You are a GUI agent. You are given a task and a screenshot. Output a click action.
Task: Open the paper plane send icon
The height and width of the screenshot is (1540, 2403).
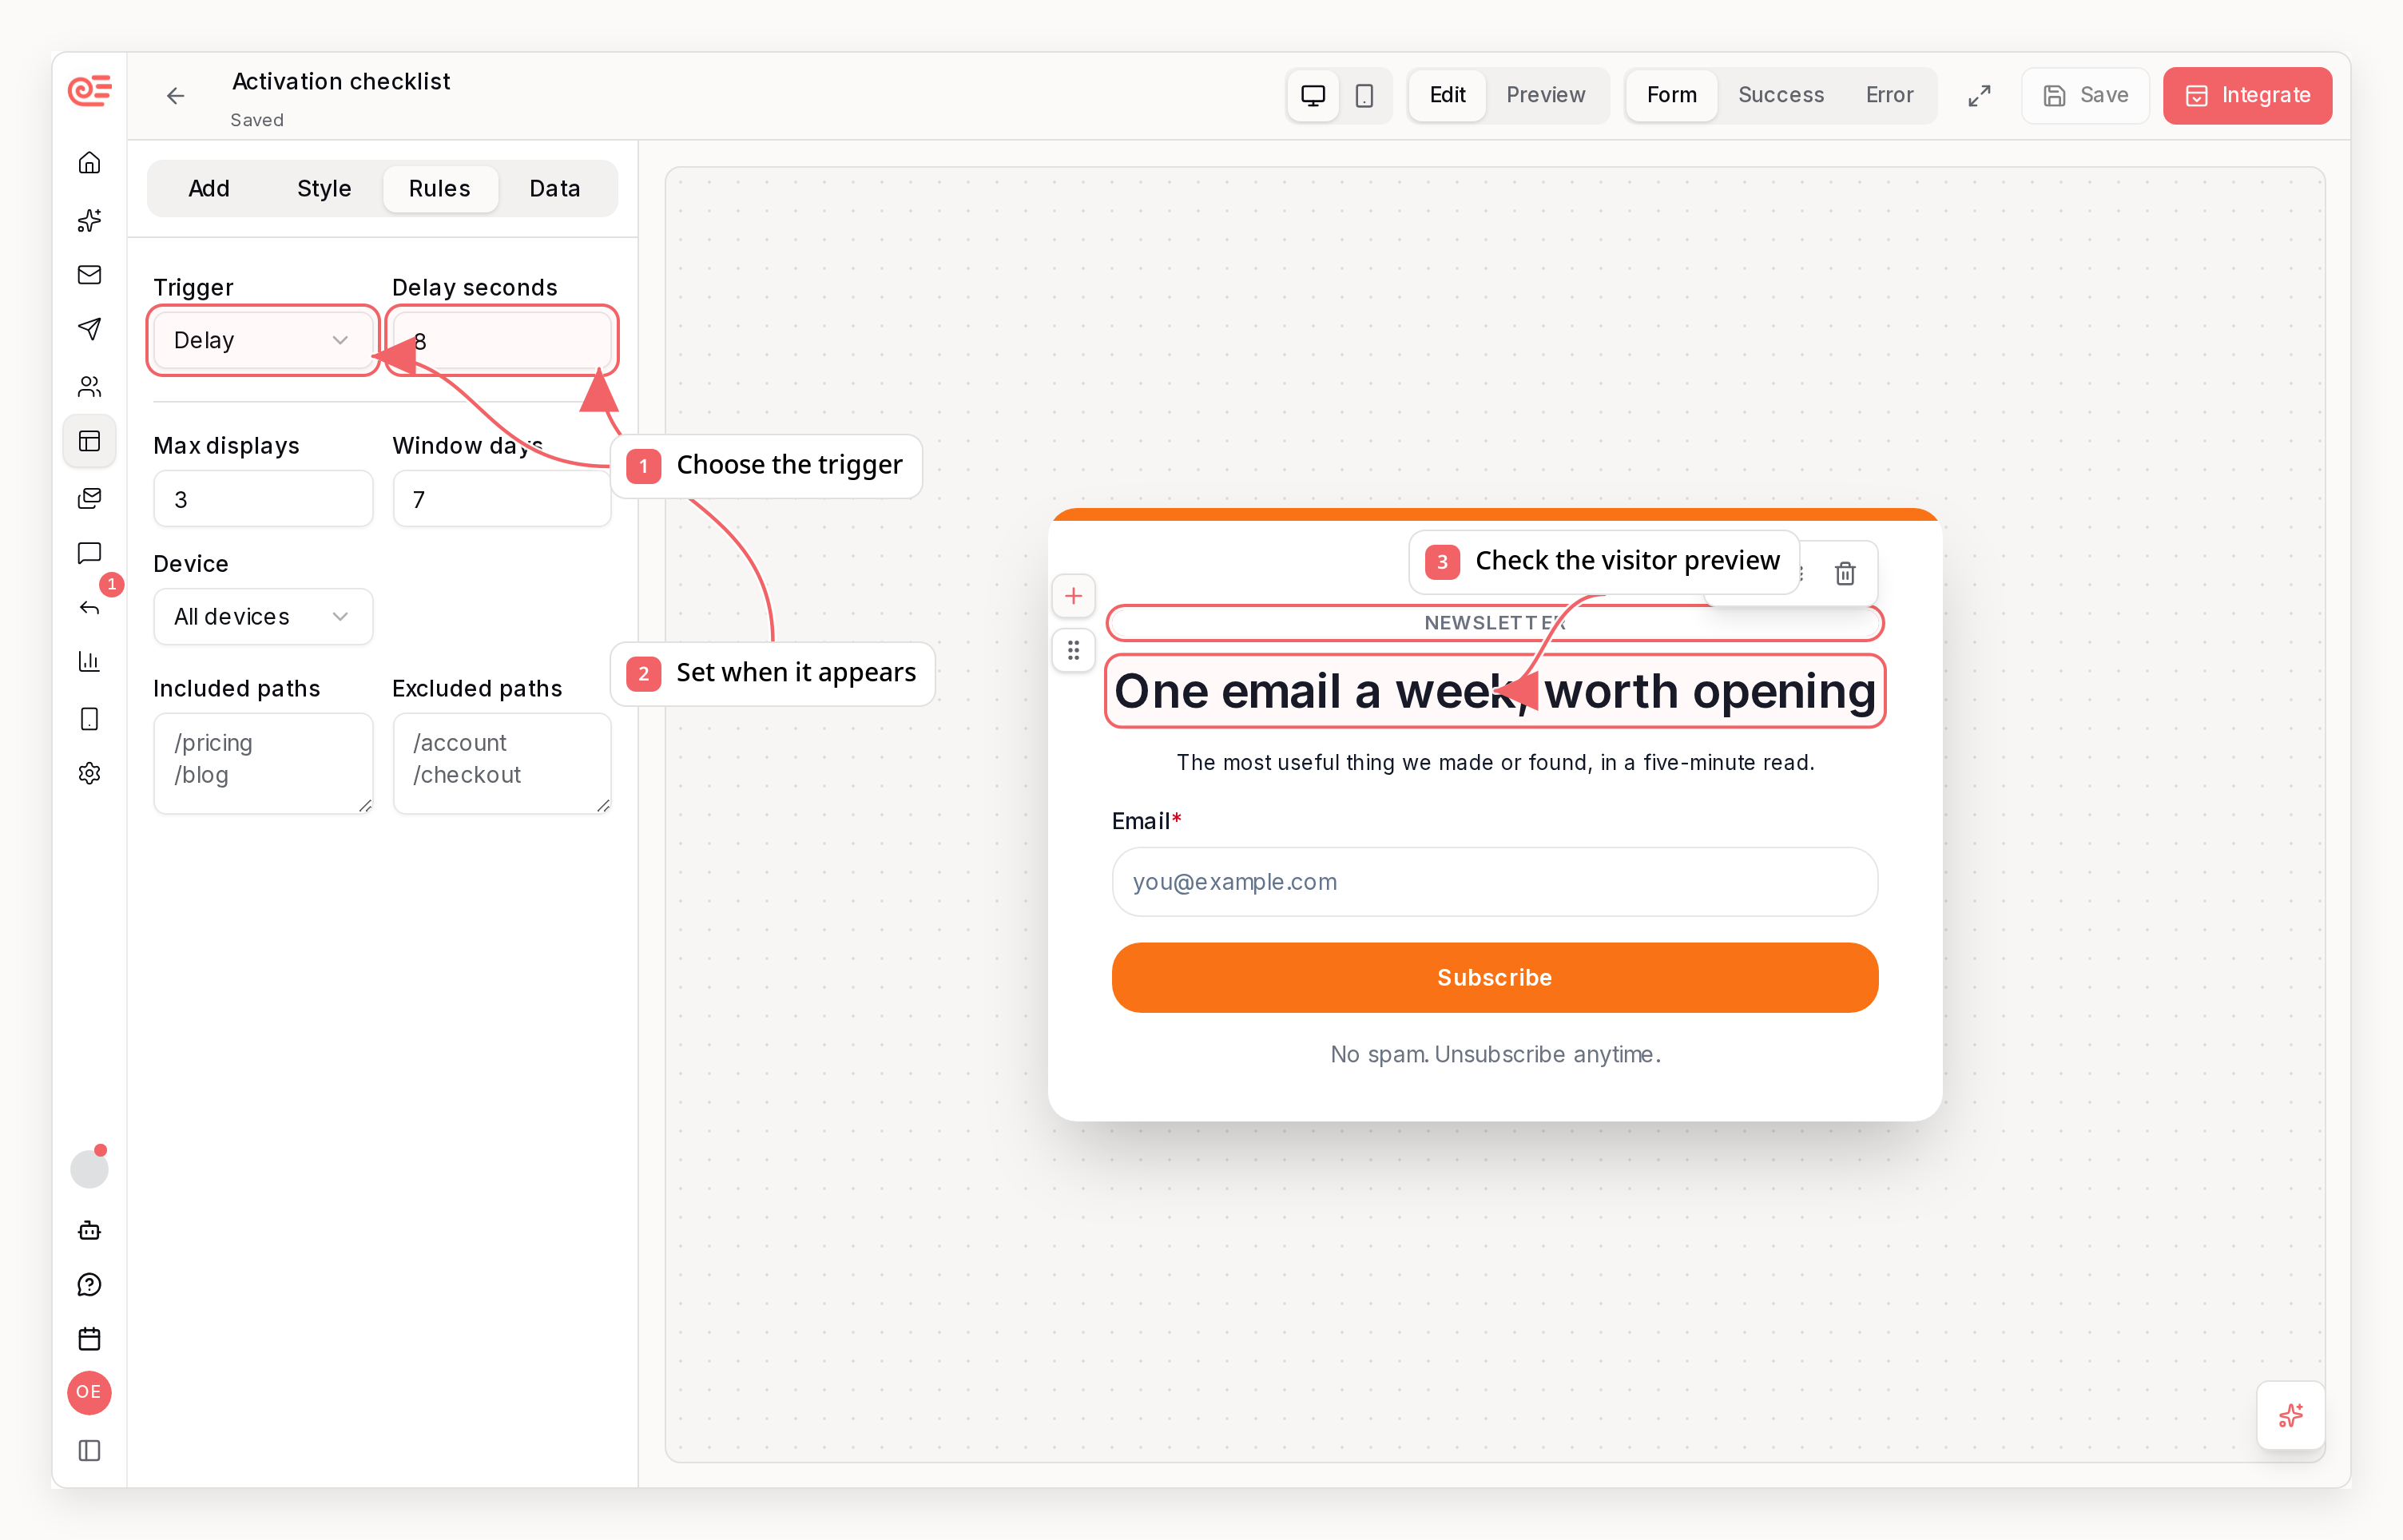(x=89, y=329)
